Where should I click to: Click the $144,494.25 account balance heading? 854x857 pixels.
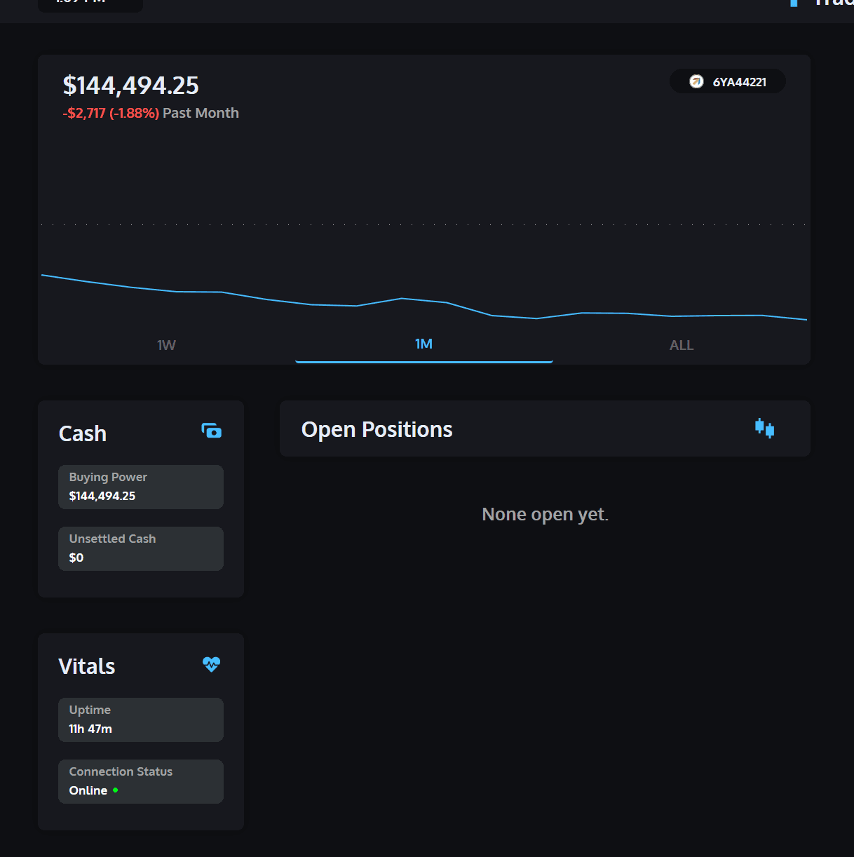pyautogui.click(x=131, y=86)
